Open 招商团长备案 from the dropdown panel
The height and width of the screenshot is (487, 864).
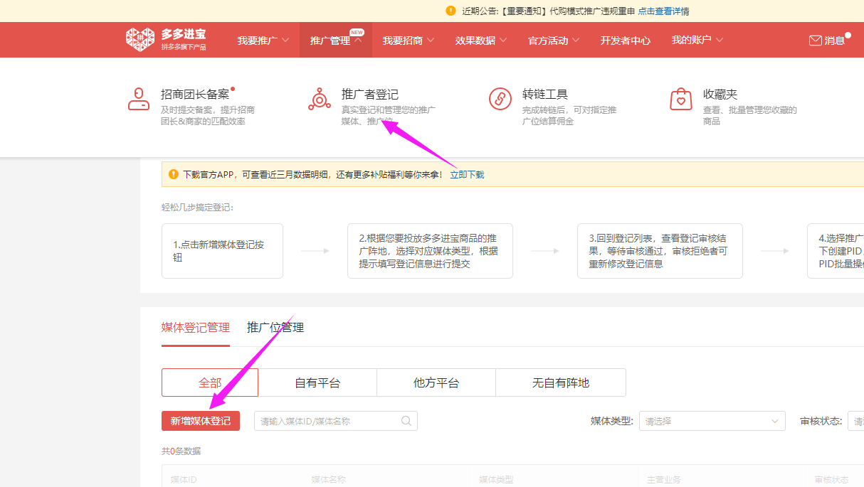(x=195, y=94)
